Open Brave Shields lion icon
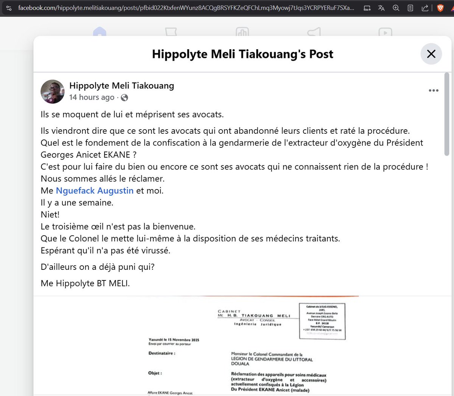 (440, 8)
